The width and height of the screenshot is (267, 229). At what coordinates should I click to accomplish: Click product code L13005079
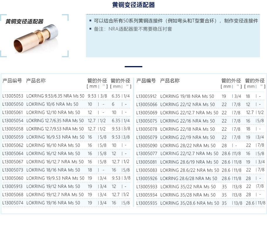point(147,137)
